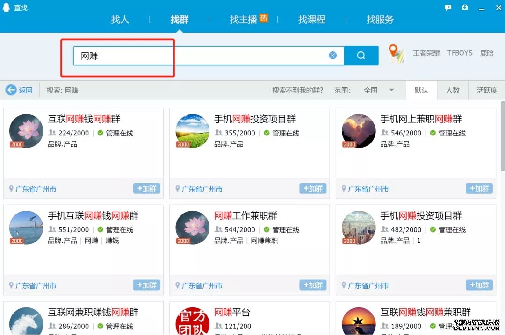Open the red 官方团队 avatar of 网赚平台
The height and width of the screenshot is (335, 505).
(x=192, y=321)
